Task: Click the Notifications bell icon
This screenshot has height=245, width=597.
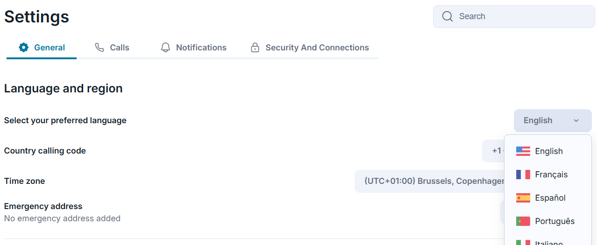Action: tap(165, 48)
